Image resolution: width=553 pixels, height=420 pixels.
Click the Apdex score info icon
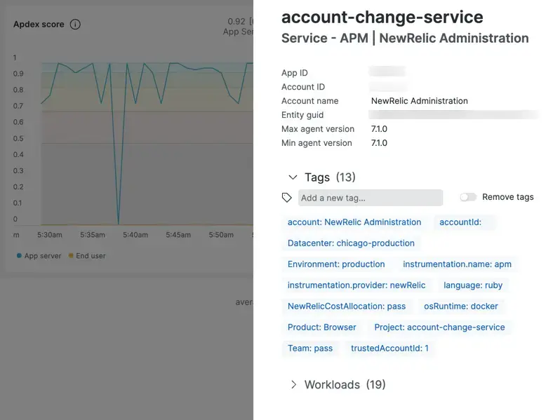[75, 25]
